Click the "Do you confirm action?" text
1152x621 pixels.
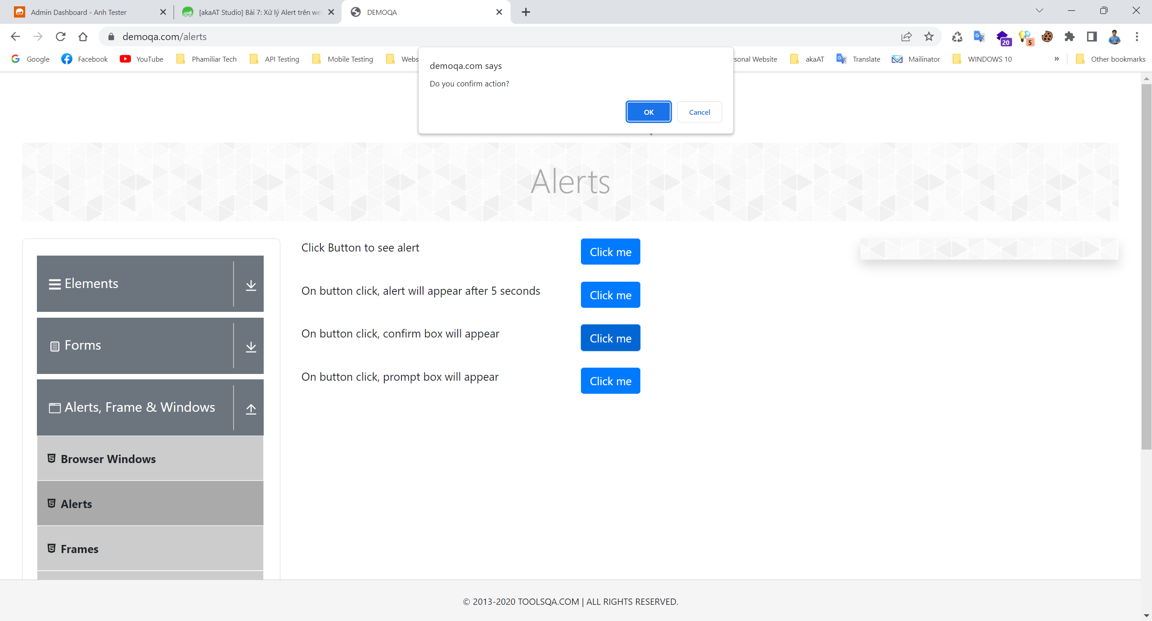pos(469,84)
